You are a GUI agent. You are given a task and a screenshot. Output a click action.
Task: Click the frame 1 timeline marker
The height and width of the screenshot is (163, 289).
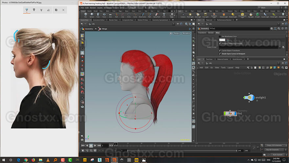[x=116, y=144]
